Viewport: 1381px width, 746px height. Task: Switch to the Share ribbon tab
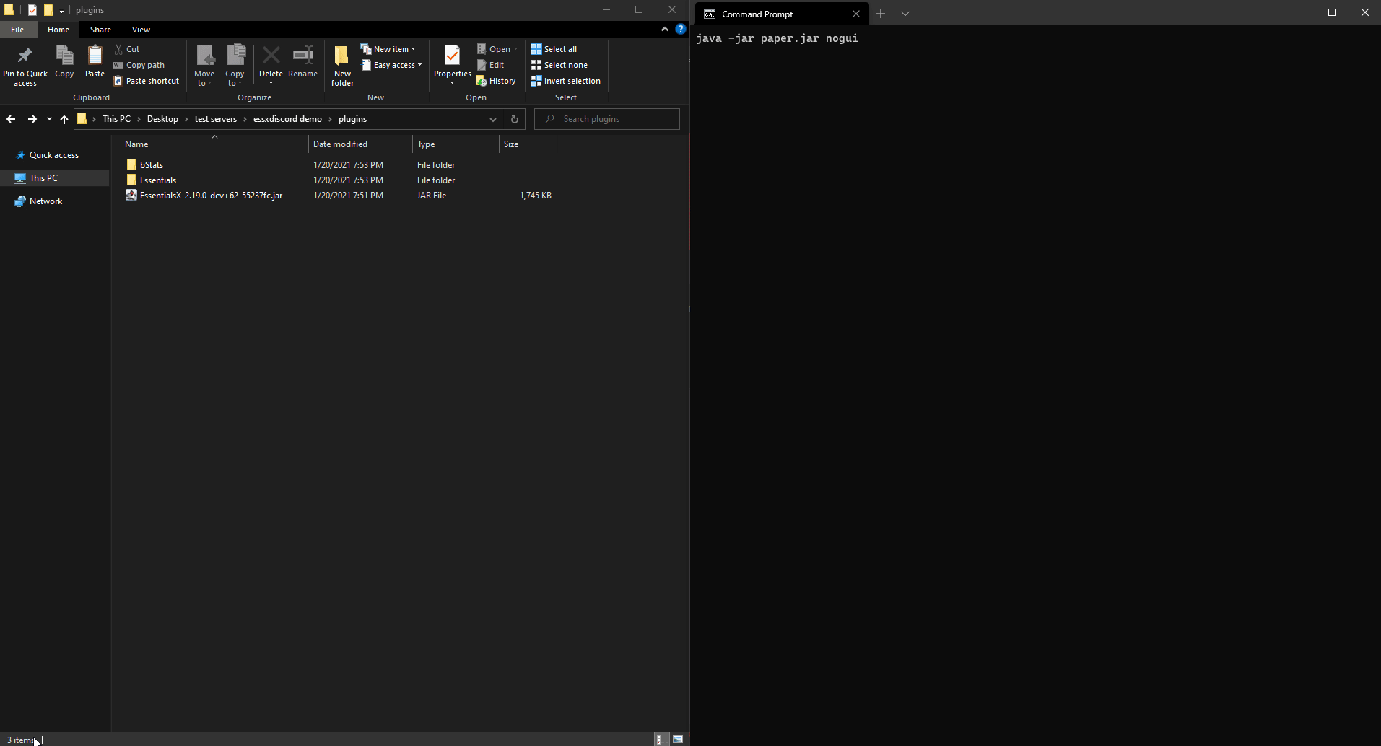100,30
